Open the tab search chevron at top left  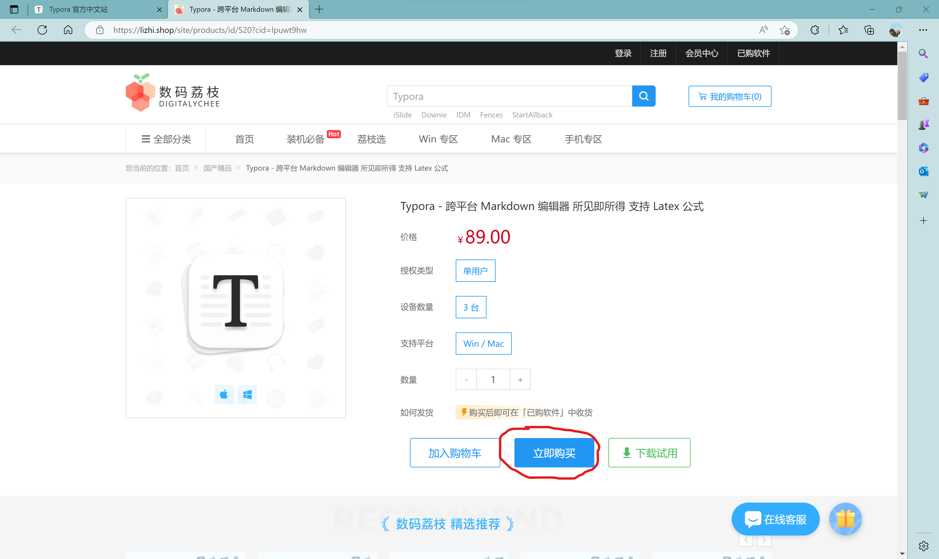[14, 9]
